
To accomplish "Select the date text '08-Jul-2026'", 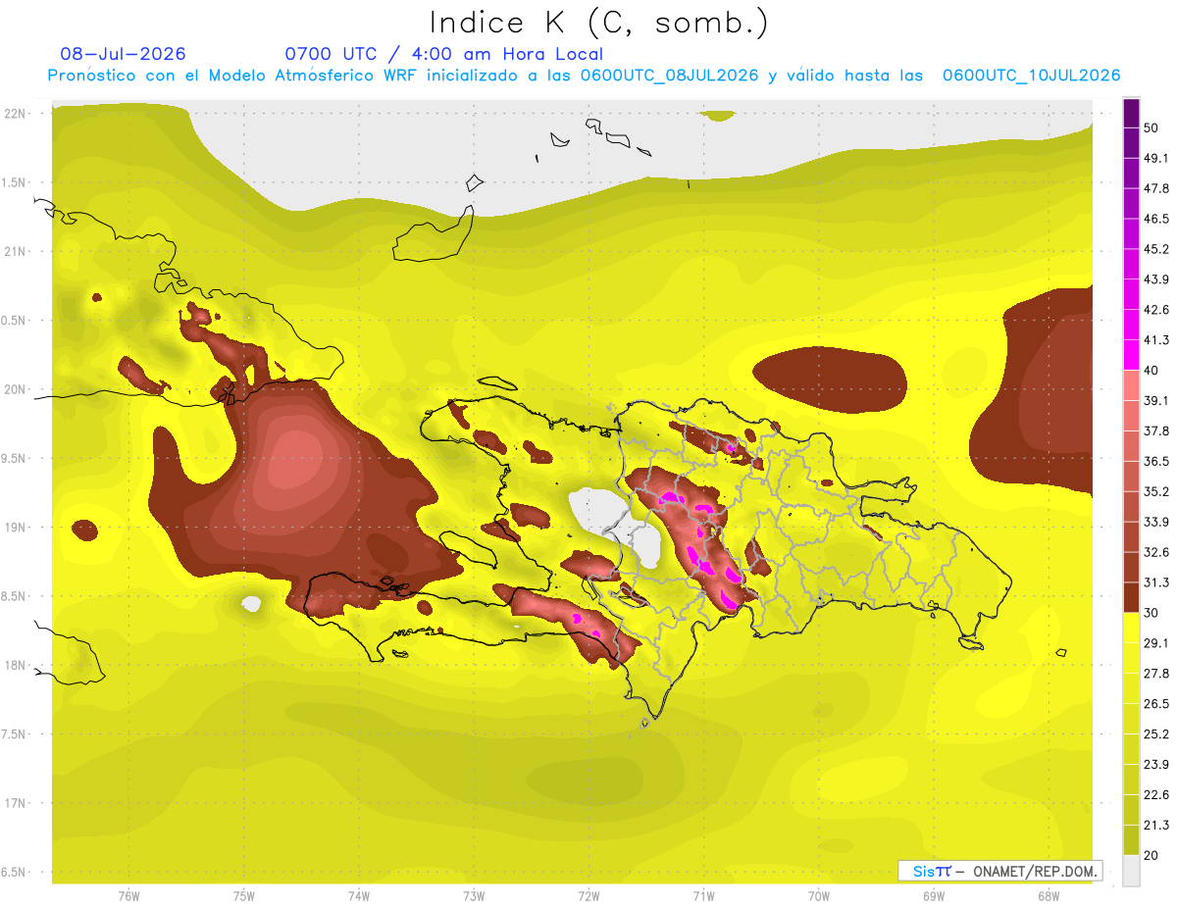I will [123, 54].
